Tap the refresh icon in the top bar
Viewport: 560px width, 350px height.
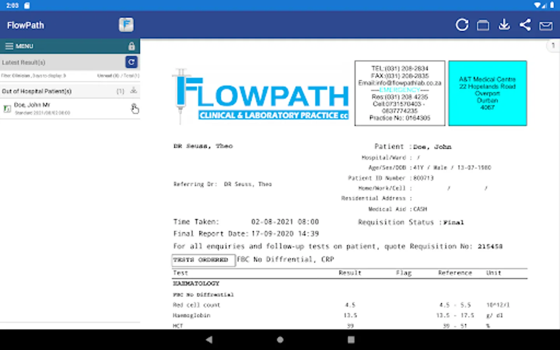pos(462,25)
